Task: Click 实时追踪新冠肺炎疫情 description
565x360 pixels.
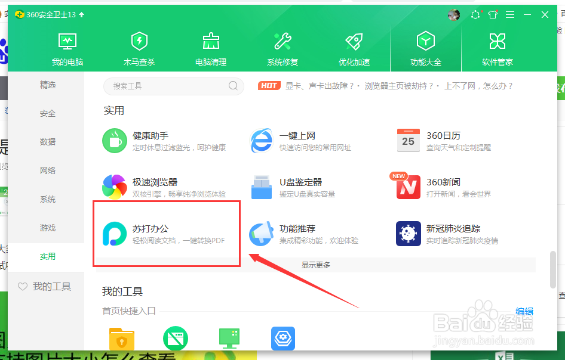Action: [462, 241]
